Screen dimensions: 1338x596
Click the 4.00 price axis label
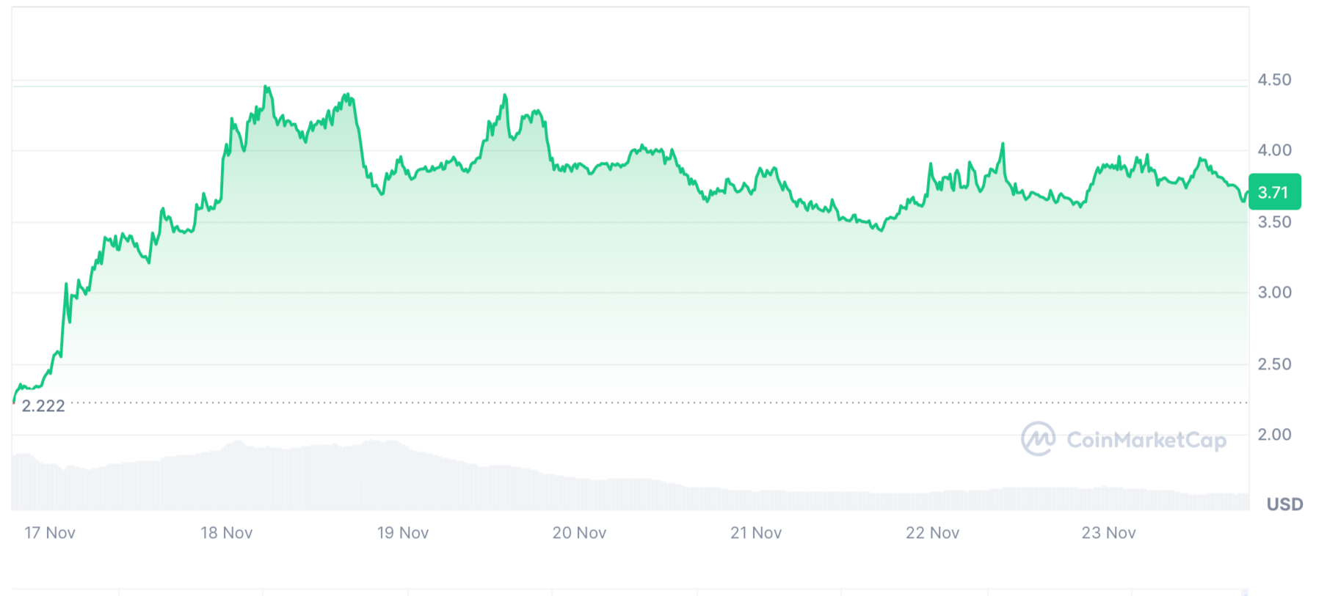[x=1274, y=150]
